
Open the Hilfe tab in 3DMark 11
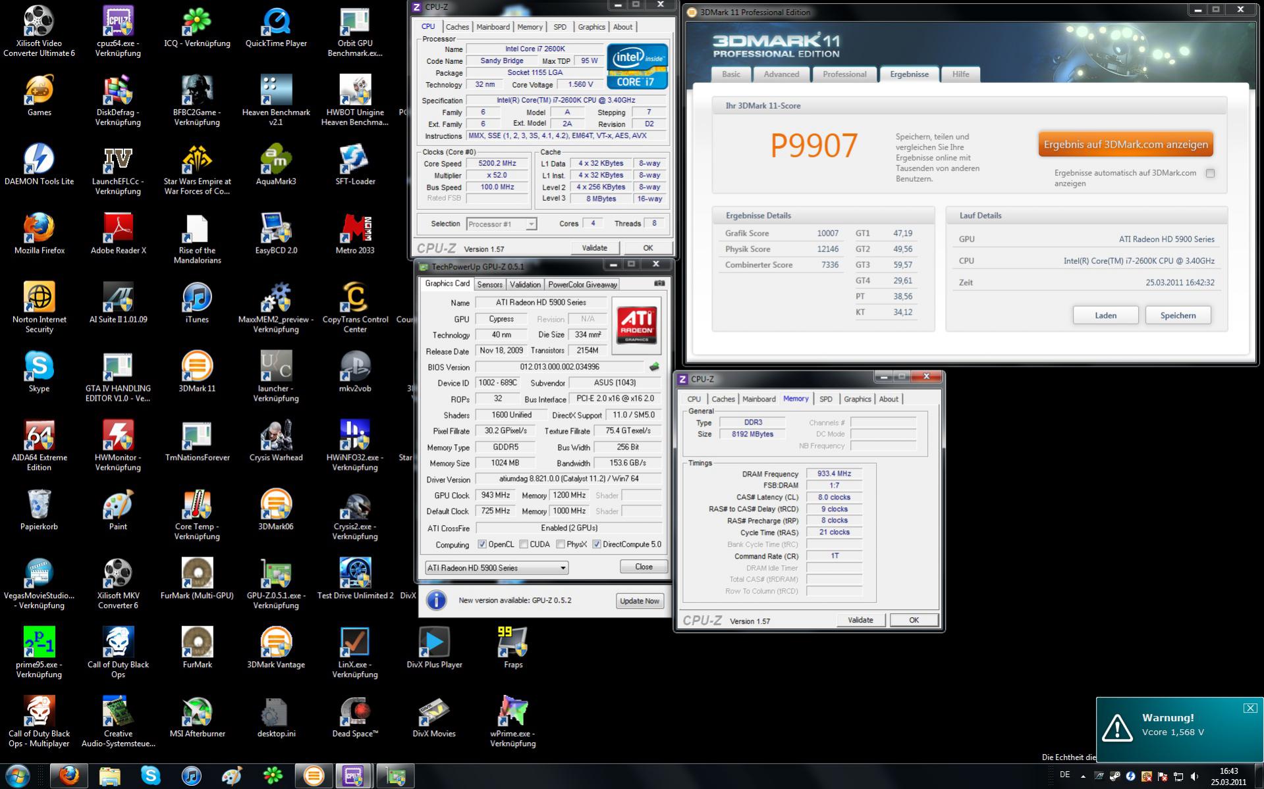coord(960,74)
